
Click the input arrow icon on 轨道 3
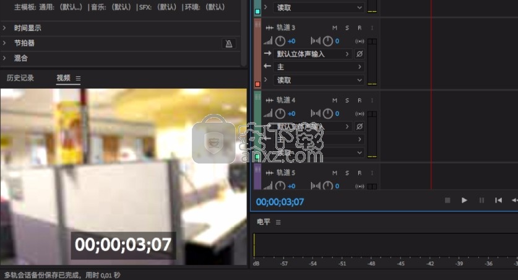pyautogui.click(x=267, y=53)
